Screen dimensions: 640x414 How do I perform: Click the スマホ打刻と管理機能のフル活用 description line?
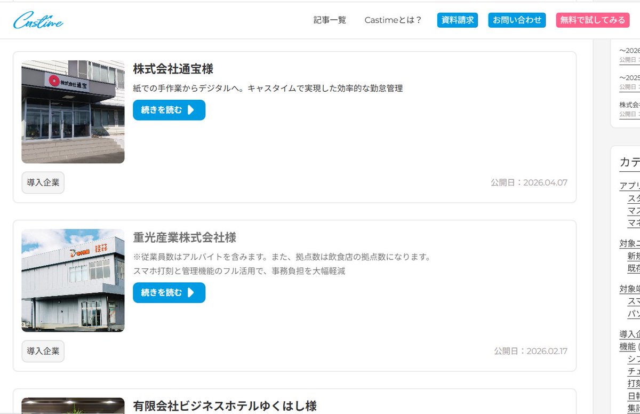(x=239, y=271)
